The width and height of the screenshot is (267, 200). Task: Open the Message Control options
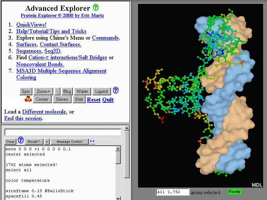click(69, 142)
